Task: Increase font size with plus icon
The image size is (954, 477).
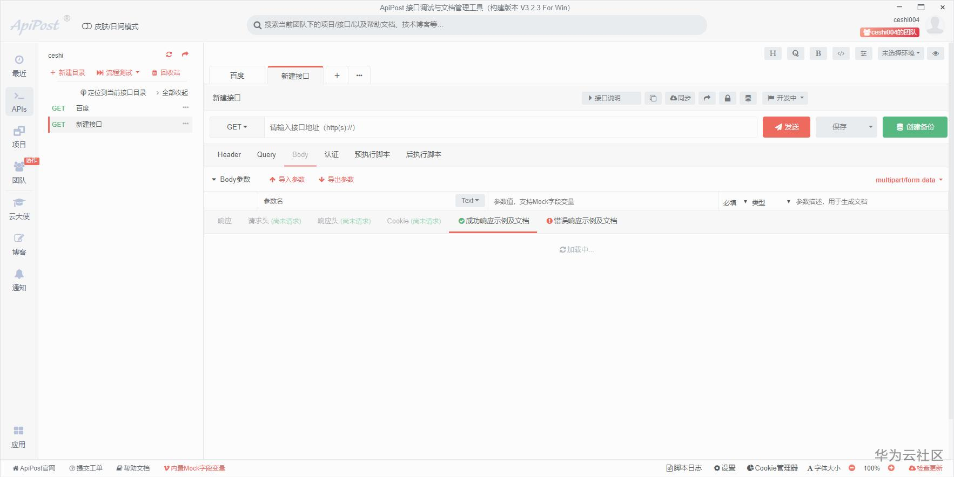Action: click(x=891, y=468)
